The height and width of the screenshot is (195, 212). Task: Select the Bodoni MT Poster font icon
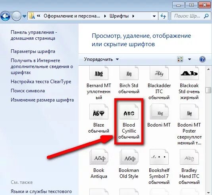(x=189, y=112)
